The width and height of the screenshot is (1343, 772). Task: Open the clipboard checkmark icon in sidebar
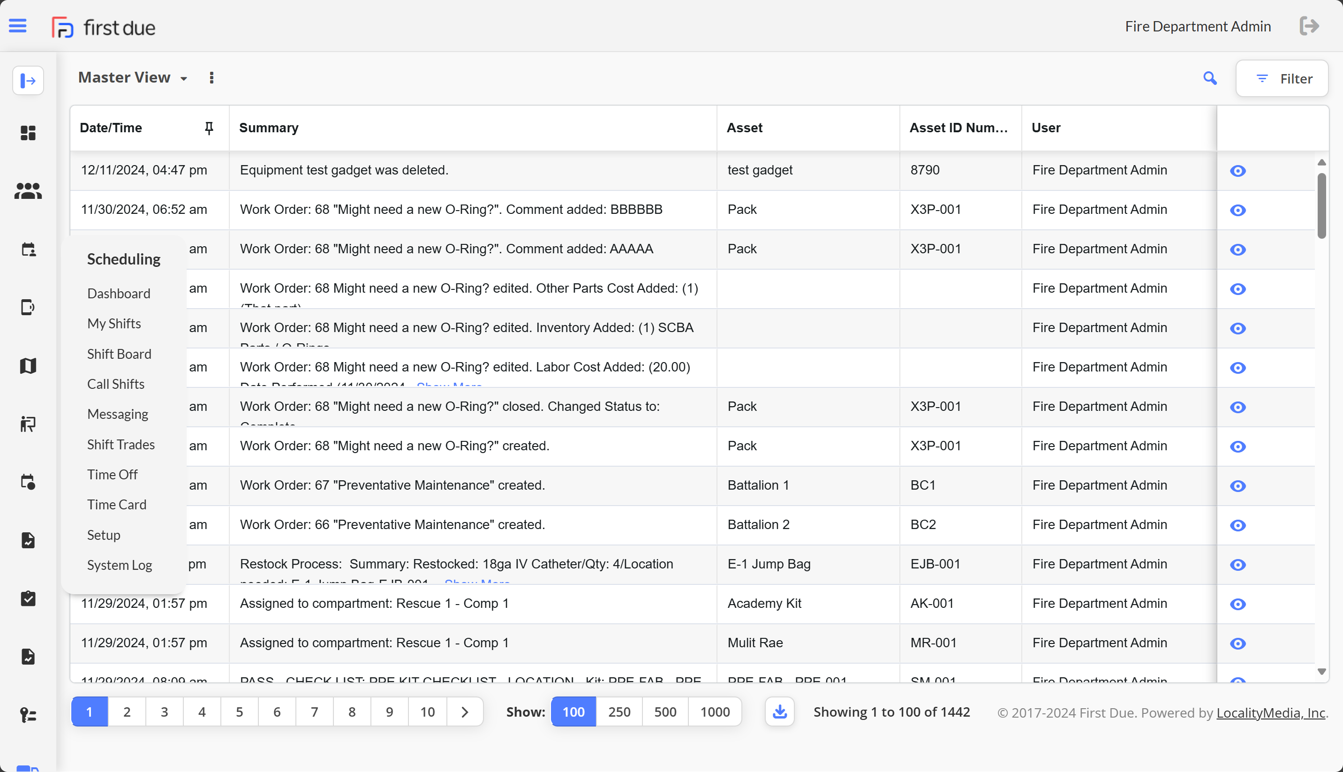(28, 598)
